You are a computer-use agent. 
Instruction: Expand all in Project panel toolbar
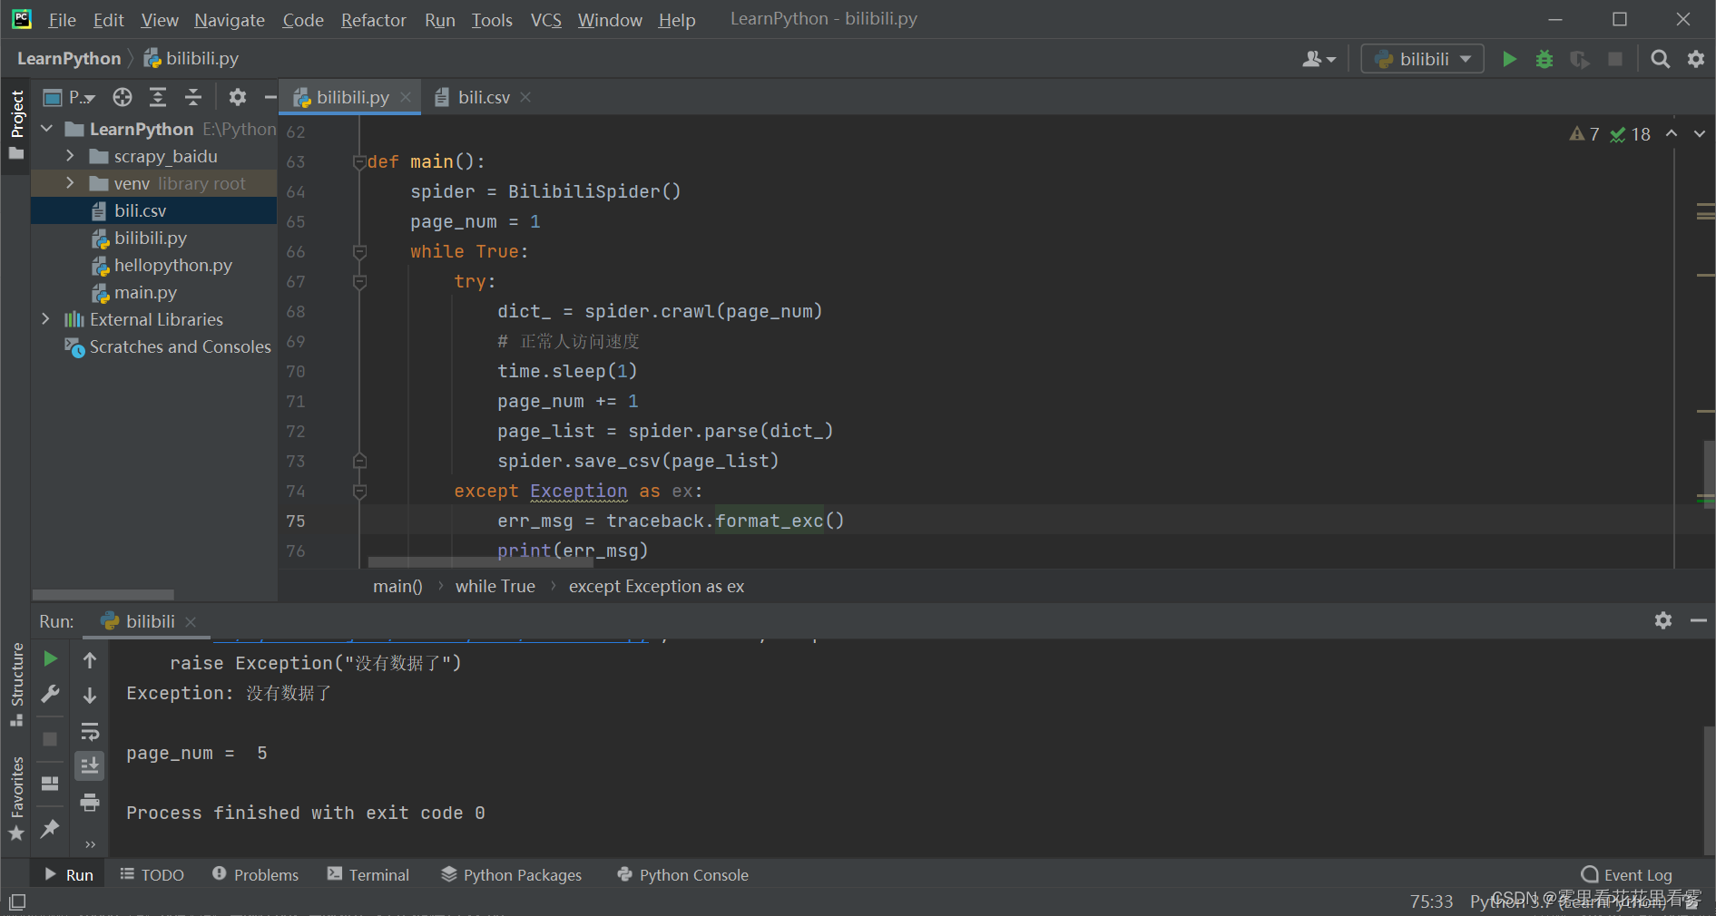tap(158, 97)
